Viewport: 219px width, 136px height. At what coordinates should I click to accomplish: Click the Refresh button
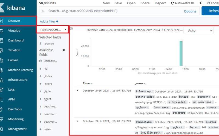210,11
